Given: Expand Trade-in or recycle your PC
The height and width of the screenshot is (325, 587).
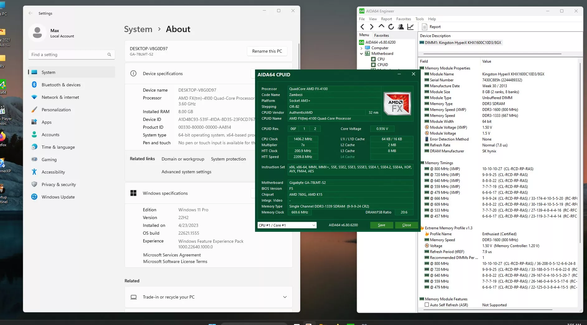Looking at the screenshot, I should [285, 297].
